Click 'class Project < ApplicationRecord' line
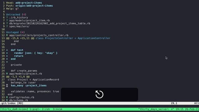The height and width of the screenshot is (112, 199). tap(33, 80)
